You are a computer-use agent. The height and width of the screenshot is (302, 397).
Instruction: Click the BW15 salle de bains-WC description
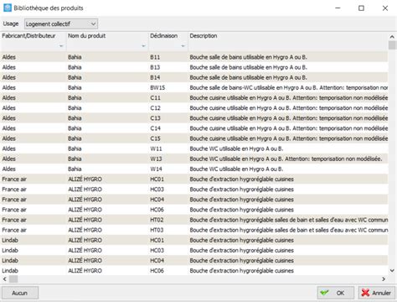289,87
